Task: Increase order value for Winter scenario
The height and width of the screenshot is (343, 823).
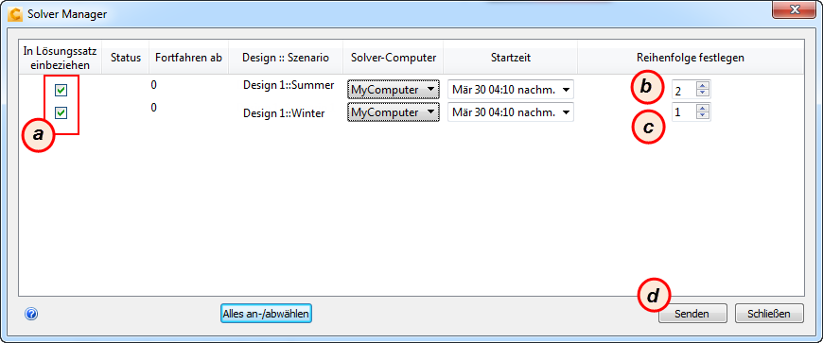Action: (x=702, y=109)
